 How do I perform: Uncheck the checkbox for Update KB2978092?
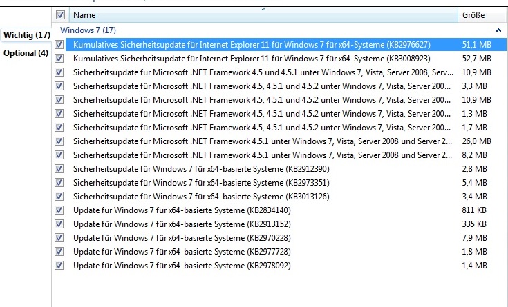(x=59, y=266)
